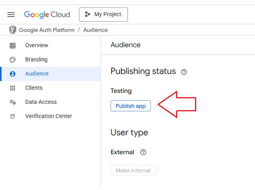255x190 pixels.
Task: Follow the Google Auth Platform breadcrumb link
Action: click(x=47, y=30)
